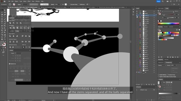Select the Selection tool in the toolbar
This screenshot has width=181, height=101.
coord(2,10)
